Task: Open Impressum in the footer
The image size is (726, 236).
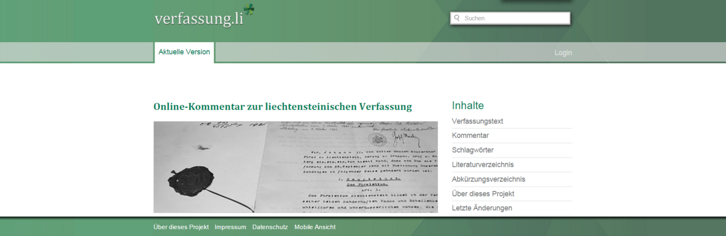Action: tap(230, 227)
